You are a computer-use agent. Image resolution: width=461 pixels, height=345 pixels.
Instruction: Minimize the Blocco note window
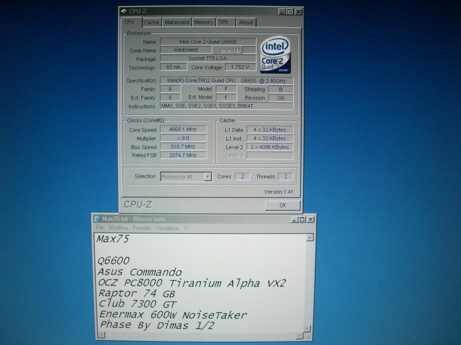(x=295, y=219)
